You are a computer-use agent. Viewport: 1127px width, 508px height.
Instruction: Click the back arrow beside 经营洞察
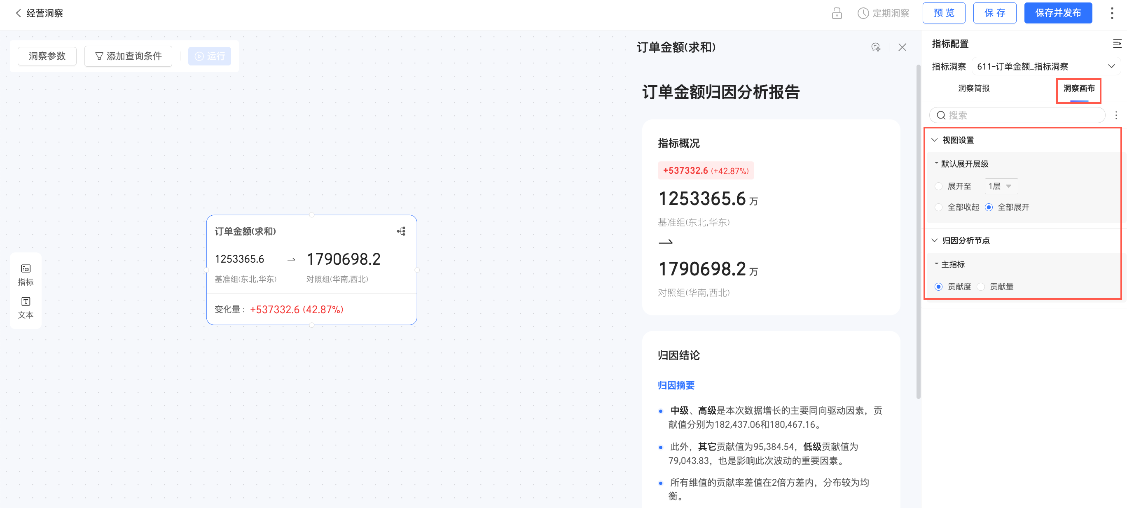pyautogui.click(x=19, y=13)
